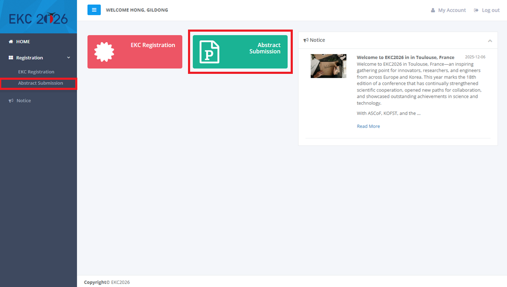The height and width of the screenshot is (287, 507).
Task: Click the user icon next to My Account
Action: point(433,10)
